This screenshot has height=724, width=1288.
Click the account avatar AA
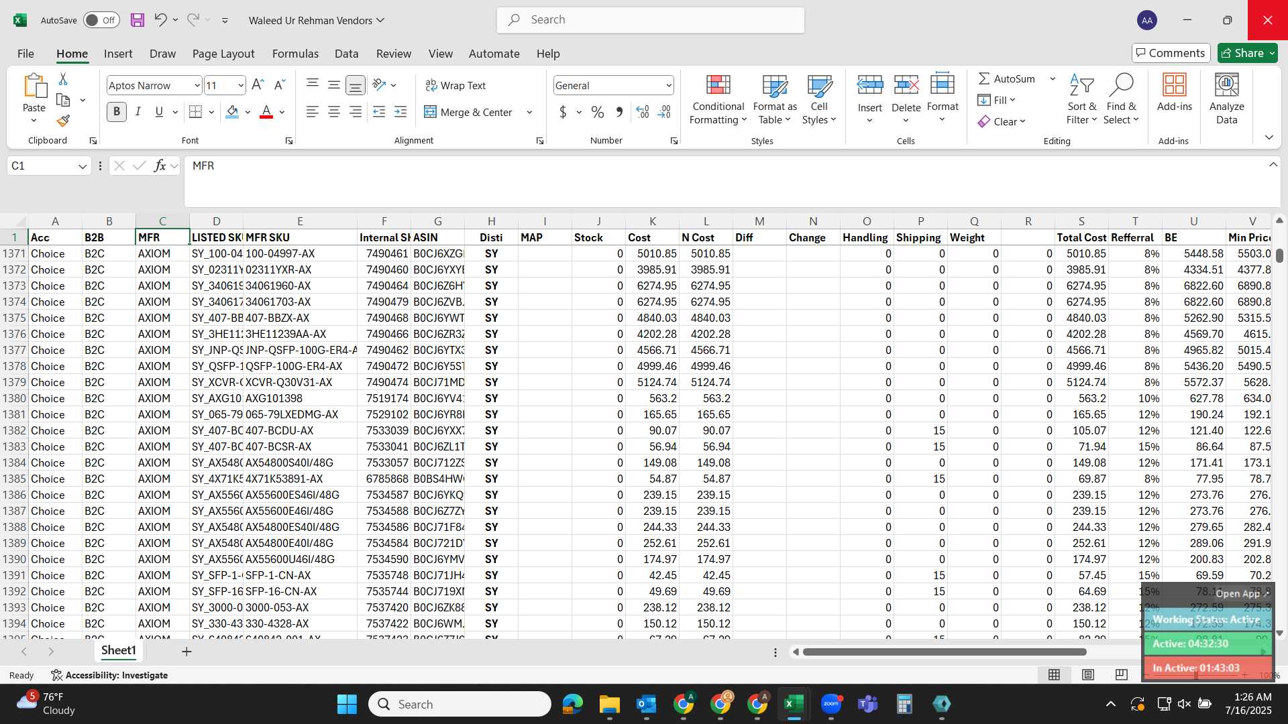(x=1147, y=20)
